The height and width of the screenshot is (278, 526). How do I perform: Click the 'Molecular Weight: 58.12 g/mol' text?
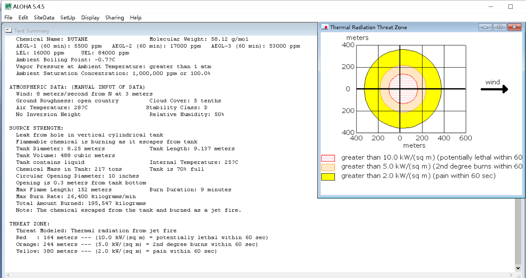pyautogui.click(x=199, y=39)
